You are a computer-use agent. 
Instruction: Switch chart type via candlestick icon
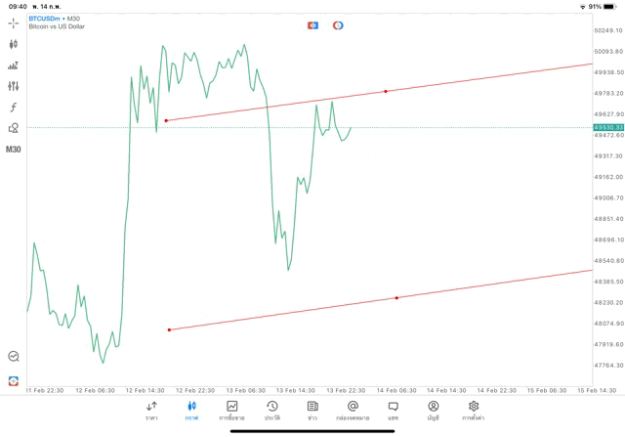(x=14, y=44)
